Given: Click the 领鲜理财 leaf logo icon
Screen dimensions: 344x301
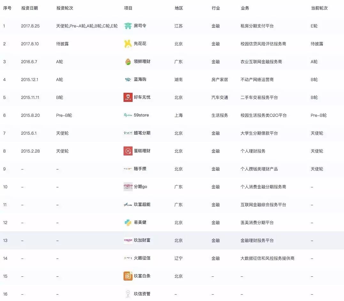Looking at the screenshot, I should (128, 62).
